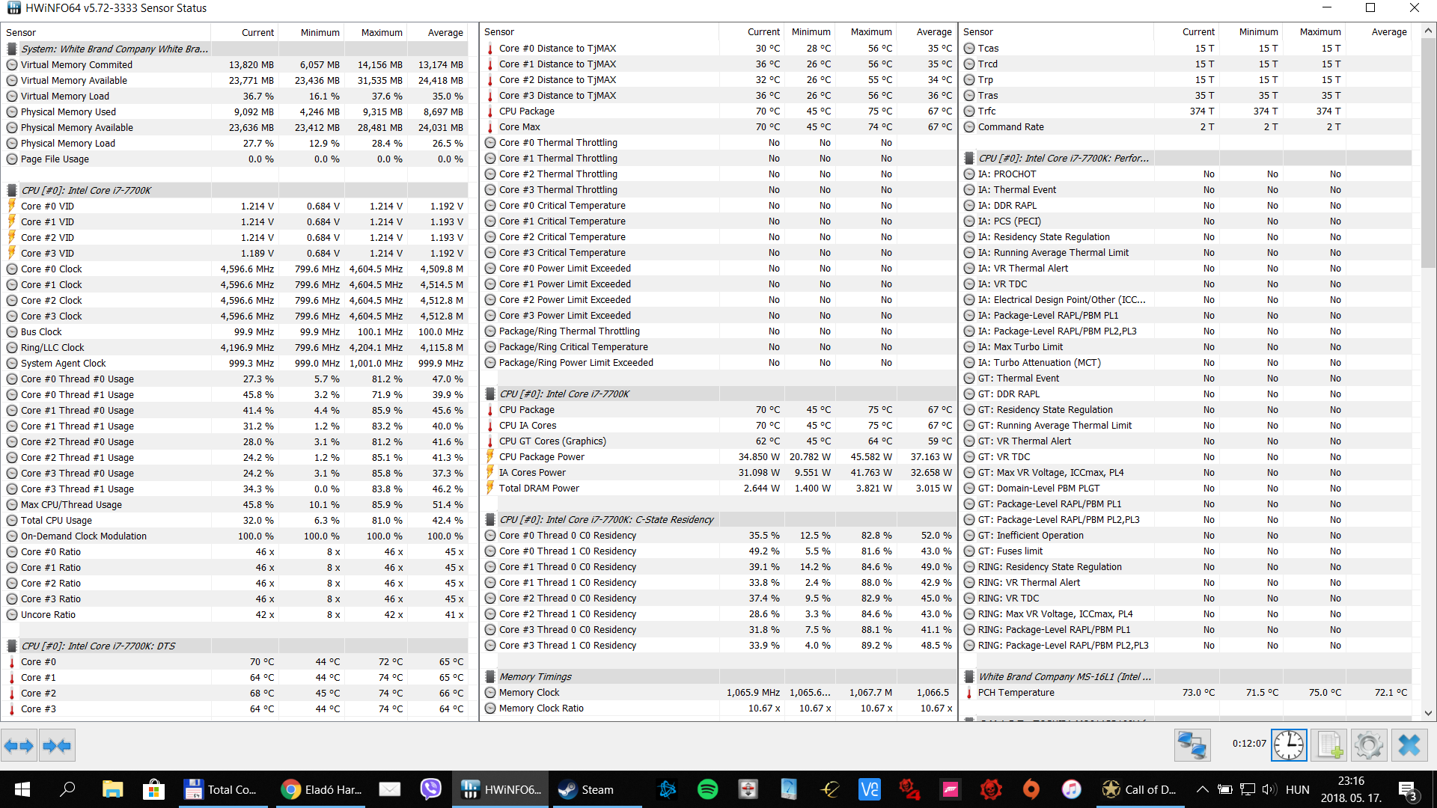Click the HUN keyboard language indicator

(x=1298, y=789)
